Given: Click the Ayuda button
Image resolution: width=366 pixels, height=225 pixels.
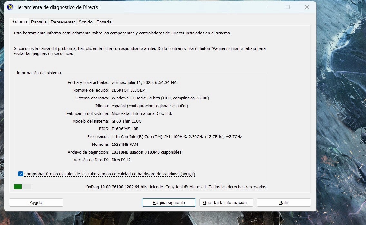Looking at the screenshot, I should [x=36, y=202].
